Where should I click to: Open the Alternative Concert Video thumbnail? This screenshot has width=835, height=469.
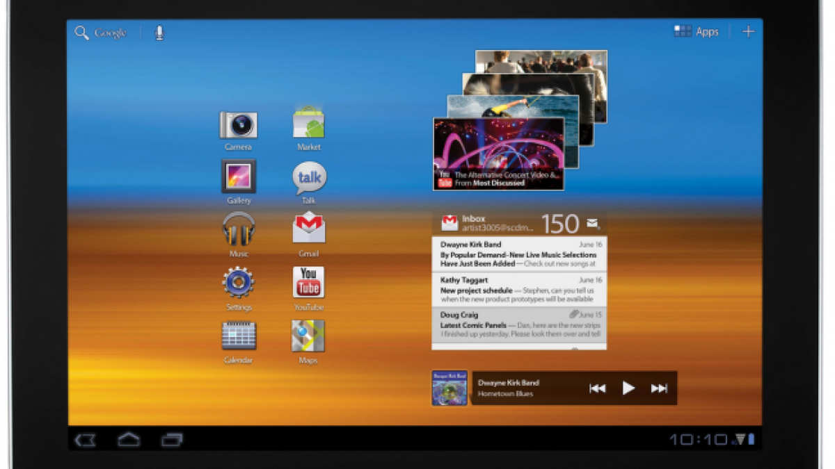click(x=498, y=154)
